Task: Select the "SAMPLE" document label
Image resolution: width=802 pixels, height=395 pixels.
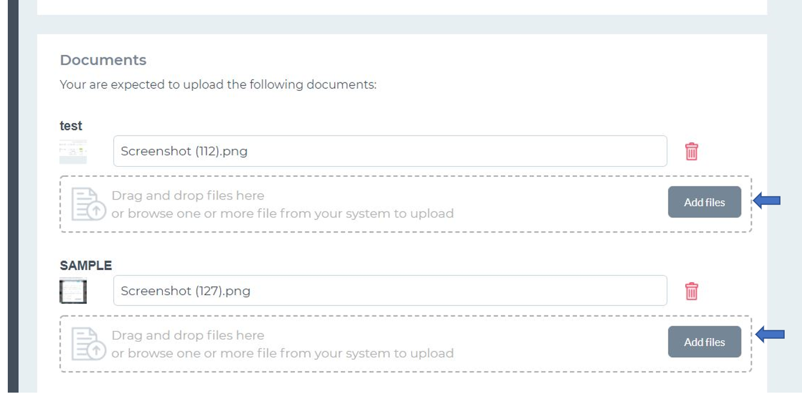Action: 86,265
